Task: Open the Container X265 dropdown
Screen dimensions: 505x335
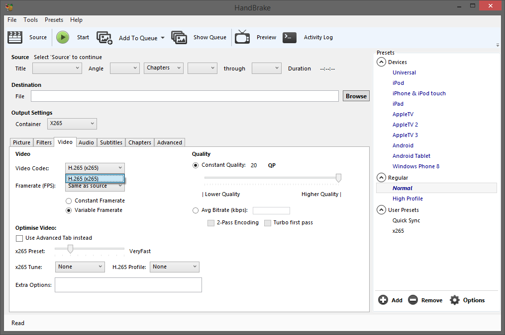Action: pos(72,124)
